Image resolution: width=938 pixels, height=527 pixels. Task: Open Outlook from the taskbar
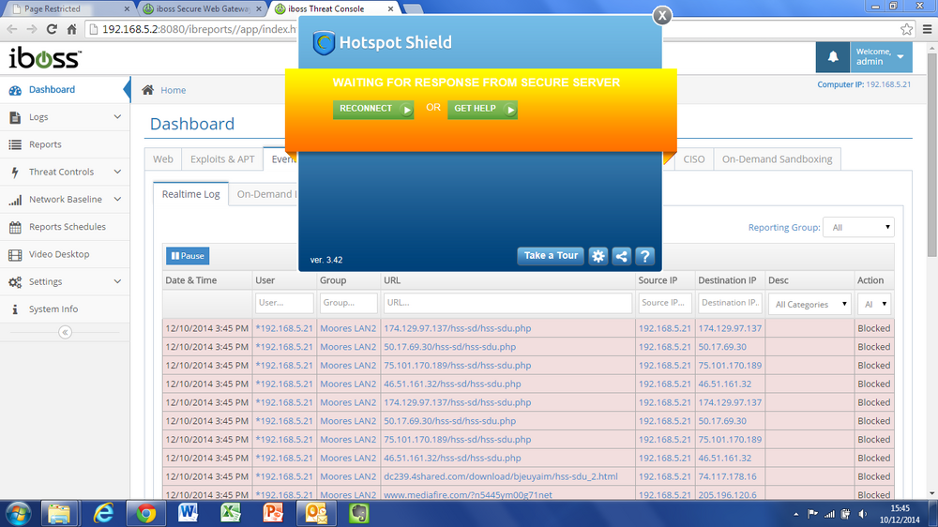[x=316, y=514]
